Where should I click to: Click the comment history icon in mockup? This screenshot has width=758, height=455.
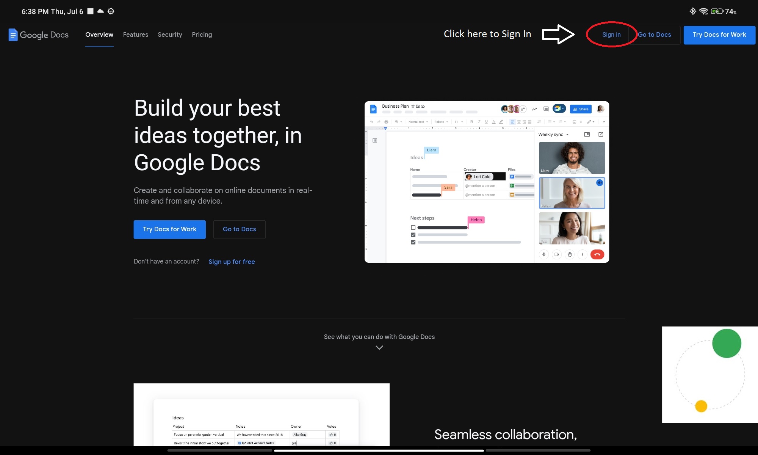(546, 109)
